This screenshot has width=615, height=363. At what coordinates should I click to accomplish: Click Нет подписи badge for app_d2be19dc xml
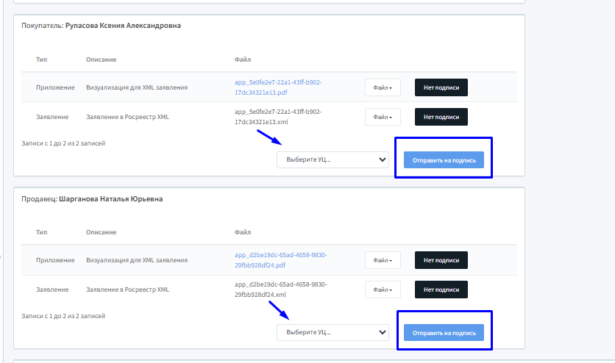click(x=441, y=290)
